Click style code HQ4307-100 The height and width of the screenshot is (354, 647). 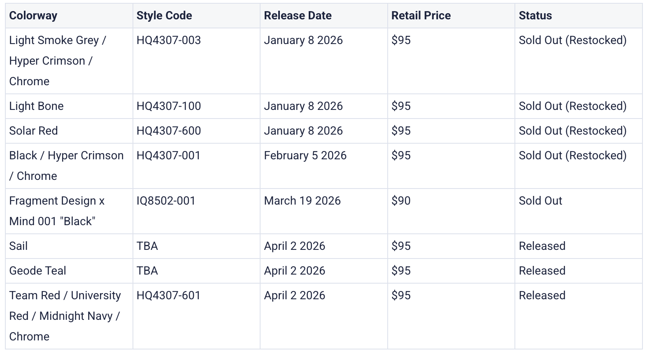169,106
